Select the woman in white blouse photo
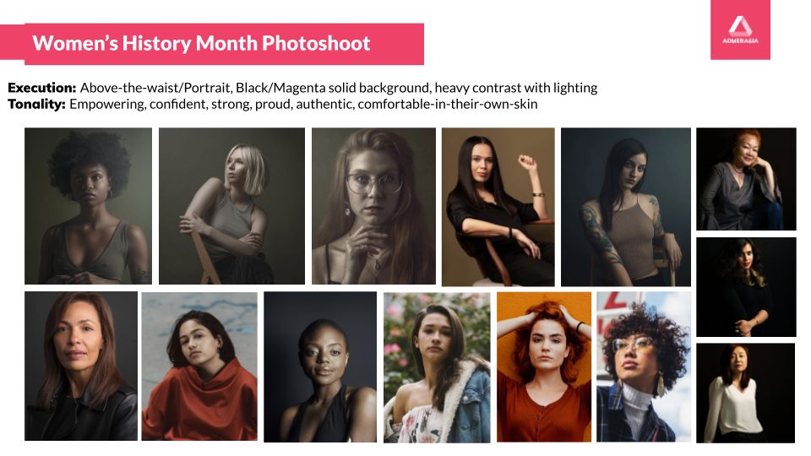 [x=745, y=393]
